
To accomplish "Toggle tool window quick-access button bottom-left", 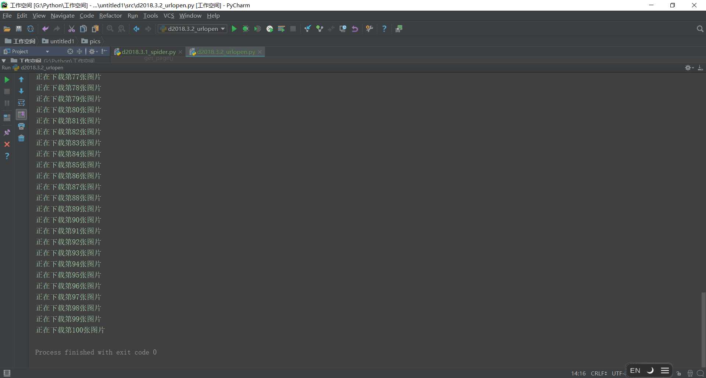I will [x=7, y=373].
